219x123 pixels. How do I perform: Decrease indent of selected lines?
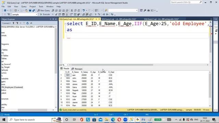(104, 14)
